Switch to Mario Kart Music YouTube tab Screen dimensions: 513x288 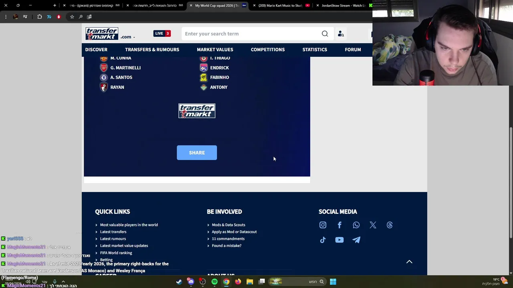(281, 6)
